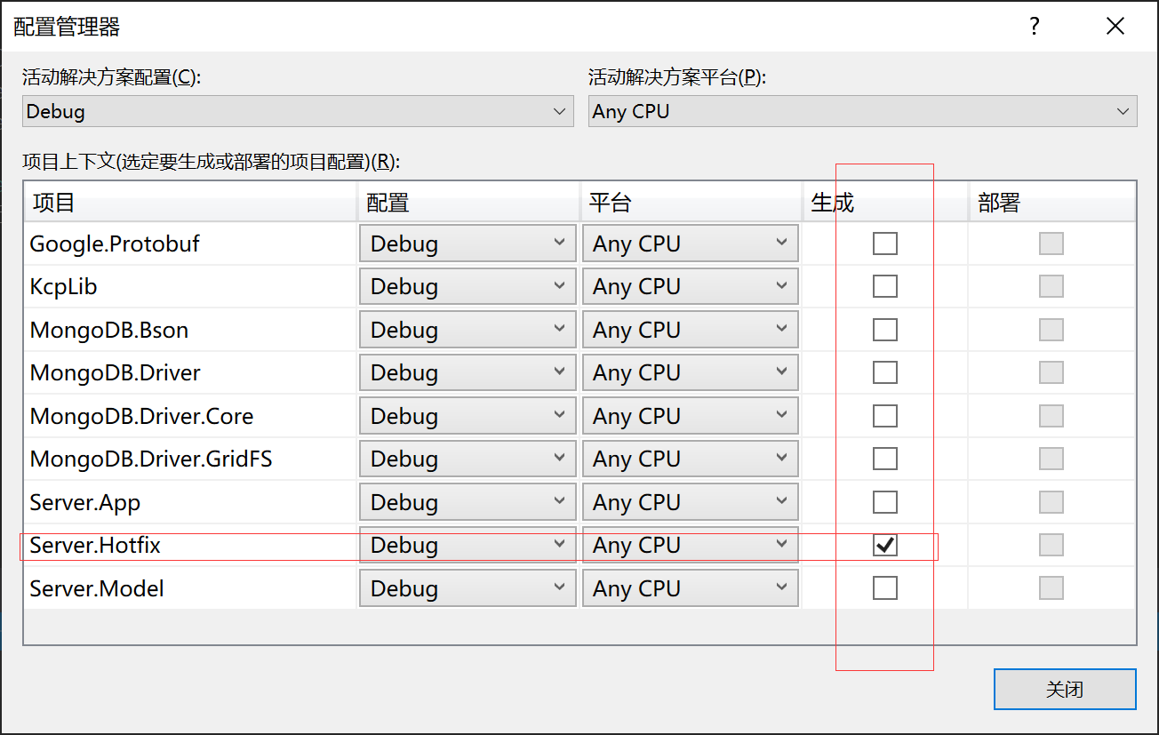Enable 生成 checkbox for Google.Protobuf
This screenshot has height=735, width=1159.
[x=884, y=244]
